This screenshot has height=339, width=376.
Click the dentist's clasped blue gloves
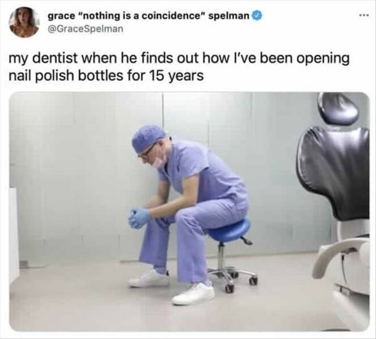pos(139,218)
